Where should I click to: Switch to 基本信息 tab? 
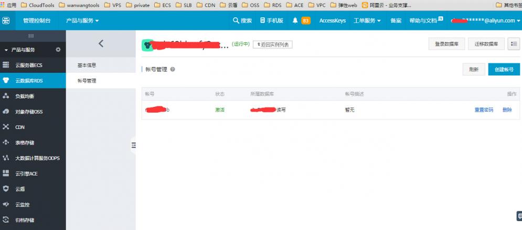coord(87,65)
